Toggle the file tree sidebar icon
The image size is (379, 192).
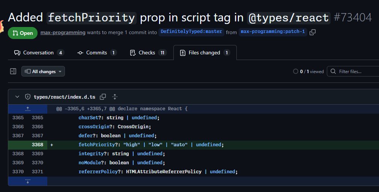(13, 71)
